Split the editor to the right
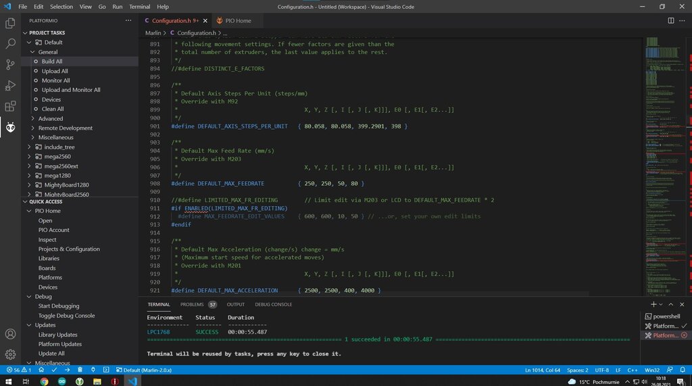The image size is (692, 386). 671,21
